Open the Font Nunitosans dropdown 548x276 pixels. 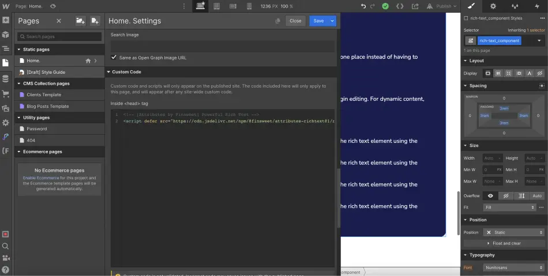pos(514,268)
